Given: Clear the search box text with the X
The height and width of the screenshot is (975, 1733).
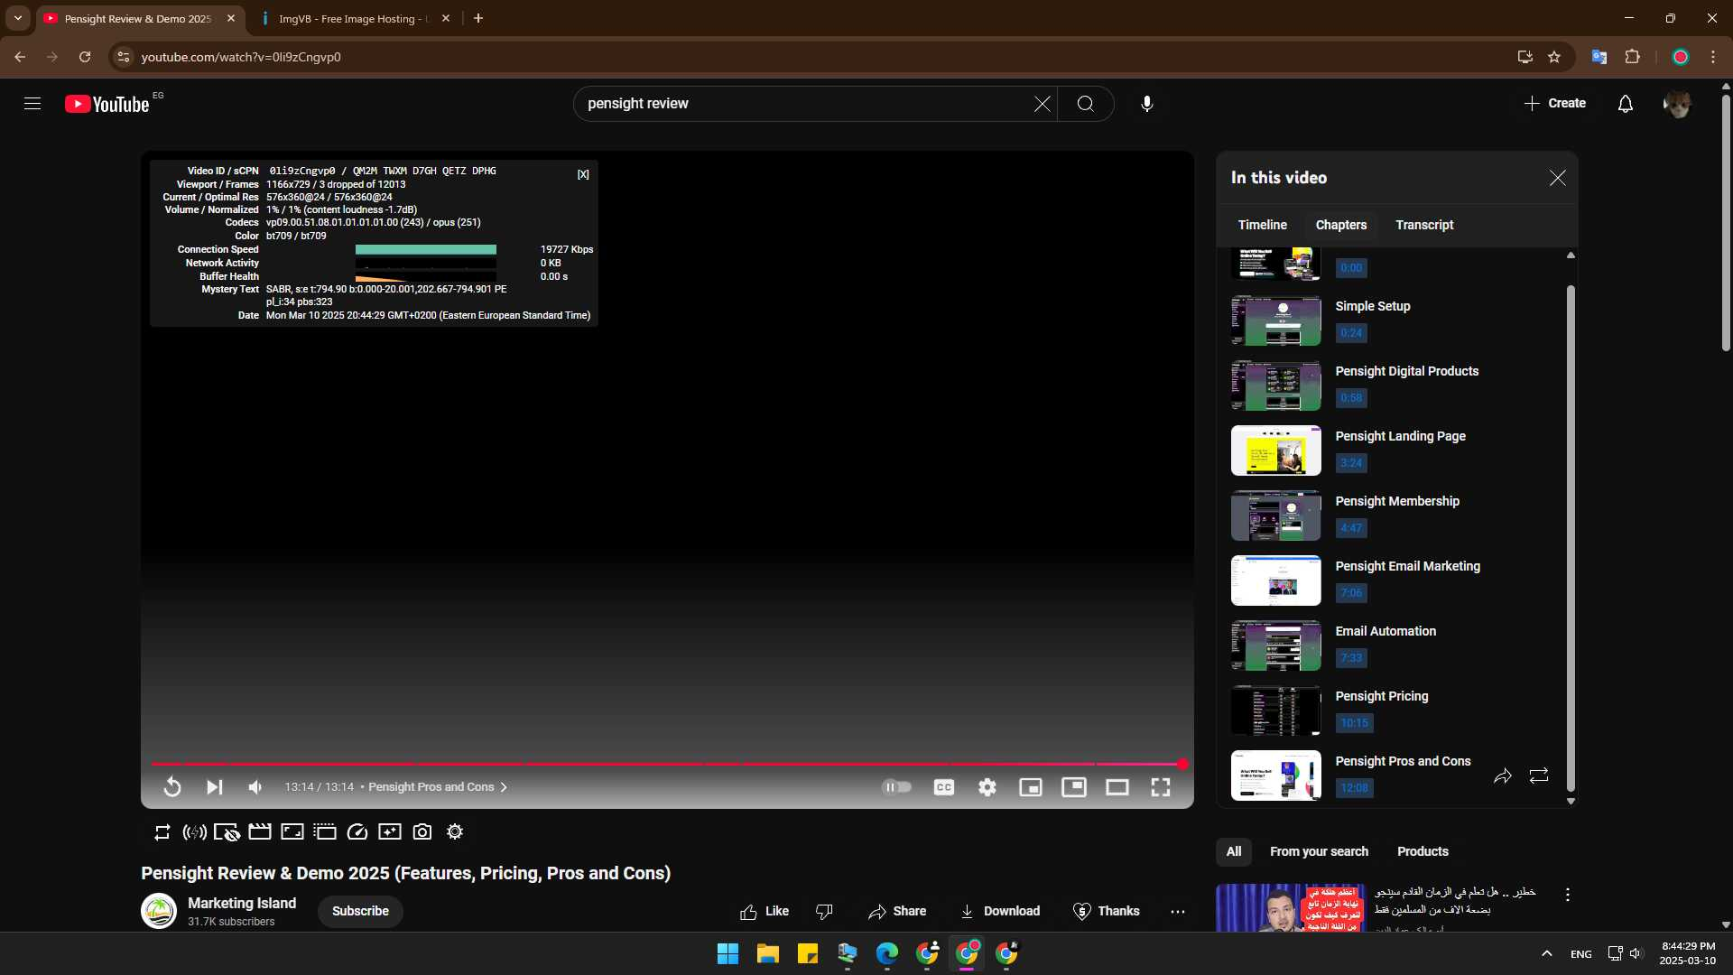Looking at the screenshot, I should 1043,104.
